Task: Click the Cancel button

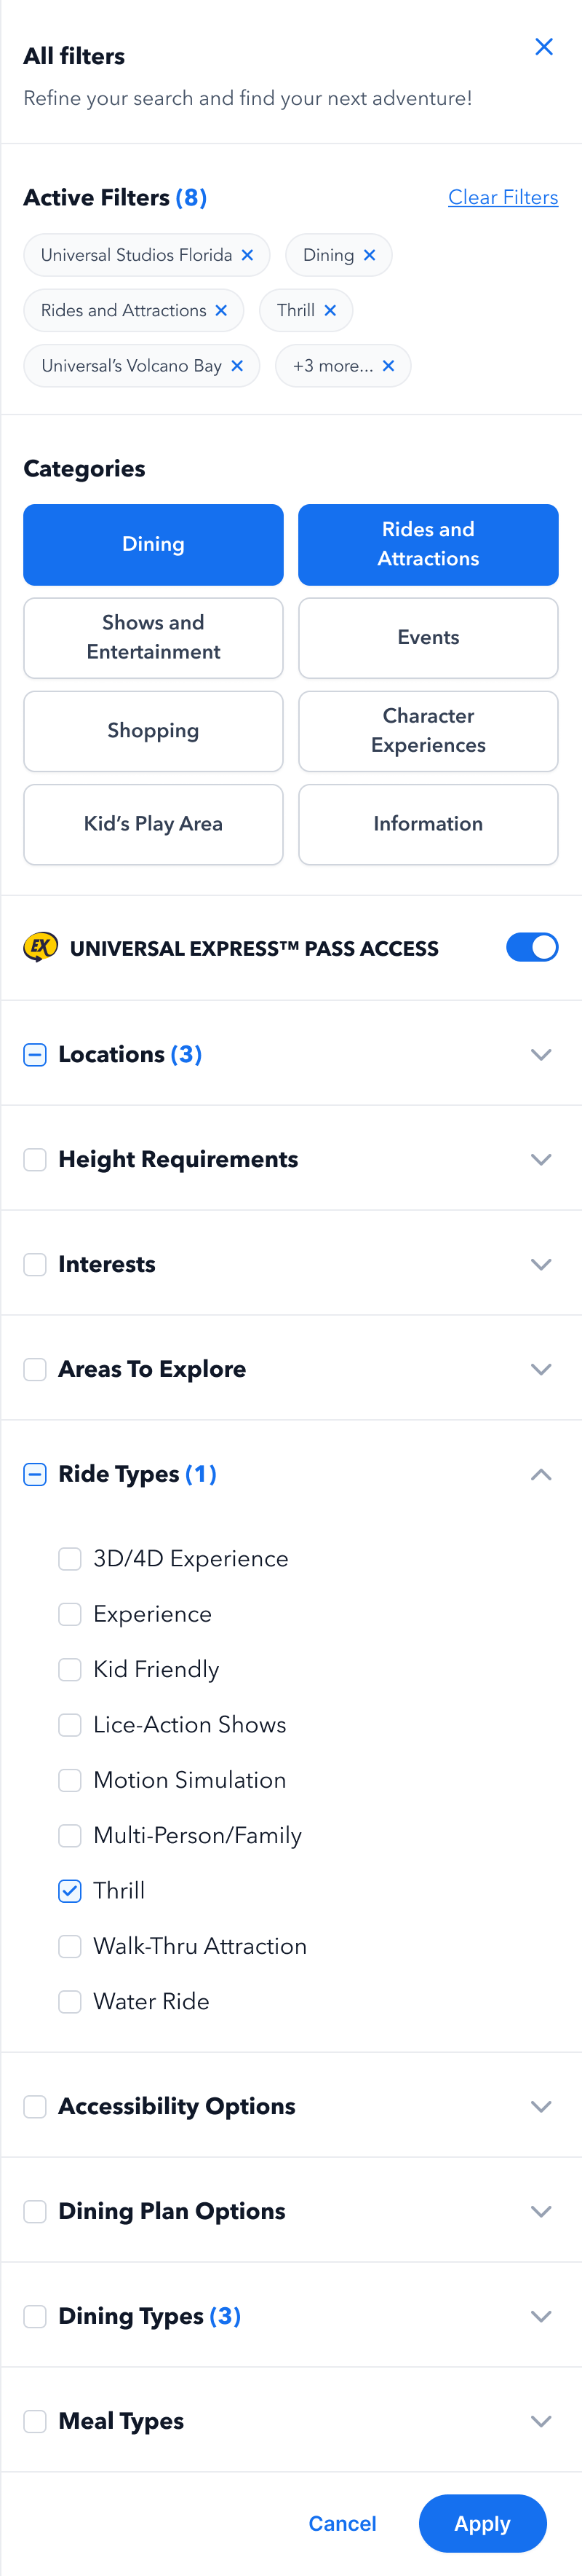Action: tap(343, 2523)
